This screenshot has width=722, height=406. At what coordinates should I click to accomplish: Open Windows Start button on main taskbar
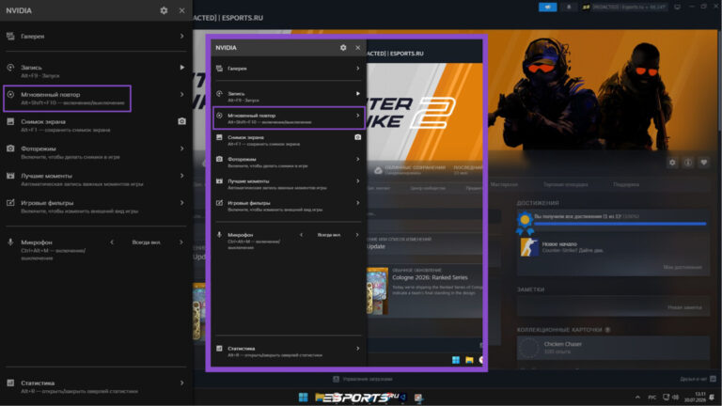coord(303,398)
